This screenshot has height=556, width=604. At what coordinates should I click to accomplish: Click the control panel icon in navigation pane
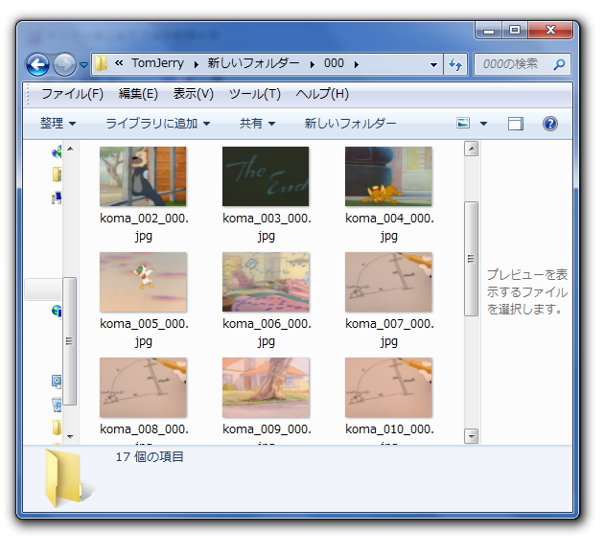pyautogui.click(x=57, y=382)
